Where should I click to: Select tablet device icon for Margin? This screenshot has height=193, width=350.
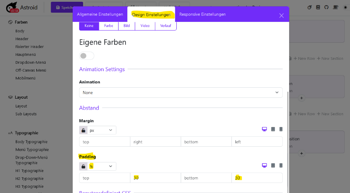click(x=273, y=129)
